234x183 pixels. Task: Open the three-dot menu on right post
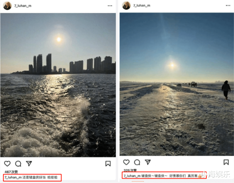pyautogui.click(x=228, y=6)
